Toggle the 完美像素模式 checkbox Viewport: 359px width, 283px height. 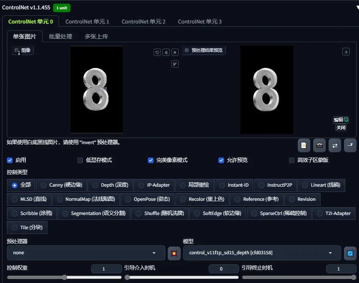click(151, 160)
